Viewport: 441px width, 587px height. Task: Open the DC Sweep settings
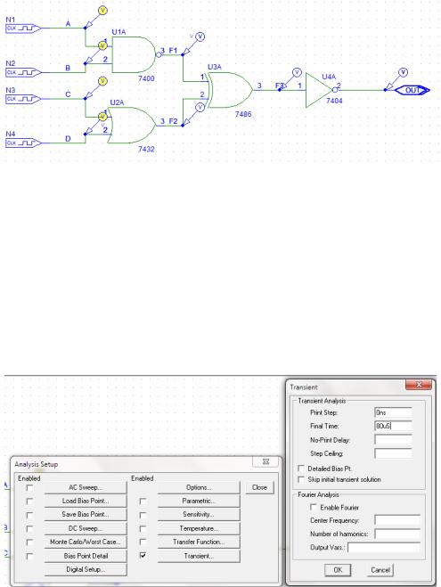coord(86,528)
